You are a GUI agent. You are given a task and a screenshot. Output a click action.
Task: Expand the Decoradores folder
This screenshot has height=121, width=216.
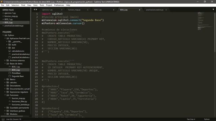coord(5,86)
